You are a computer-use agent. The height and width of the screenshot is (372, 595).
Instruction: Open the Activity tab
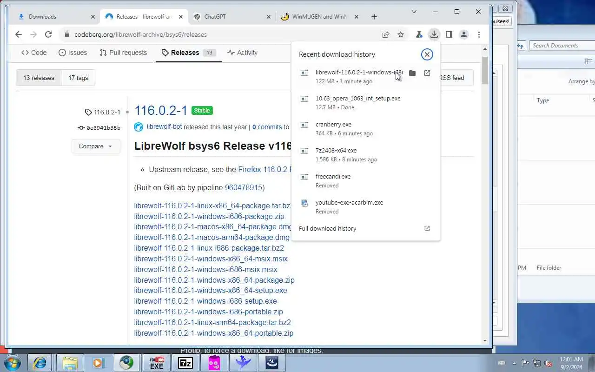242,53
